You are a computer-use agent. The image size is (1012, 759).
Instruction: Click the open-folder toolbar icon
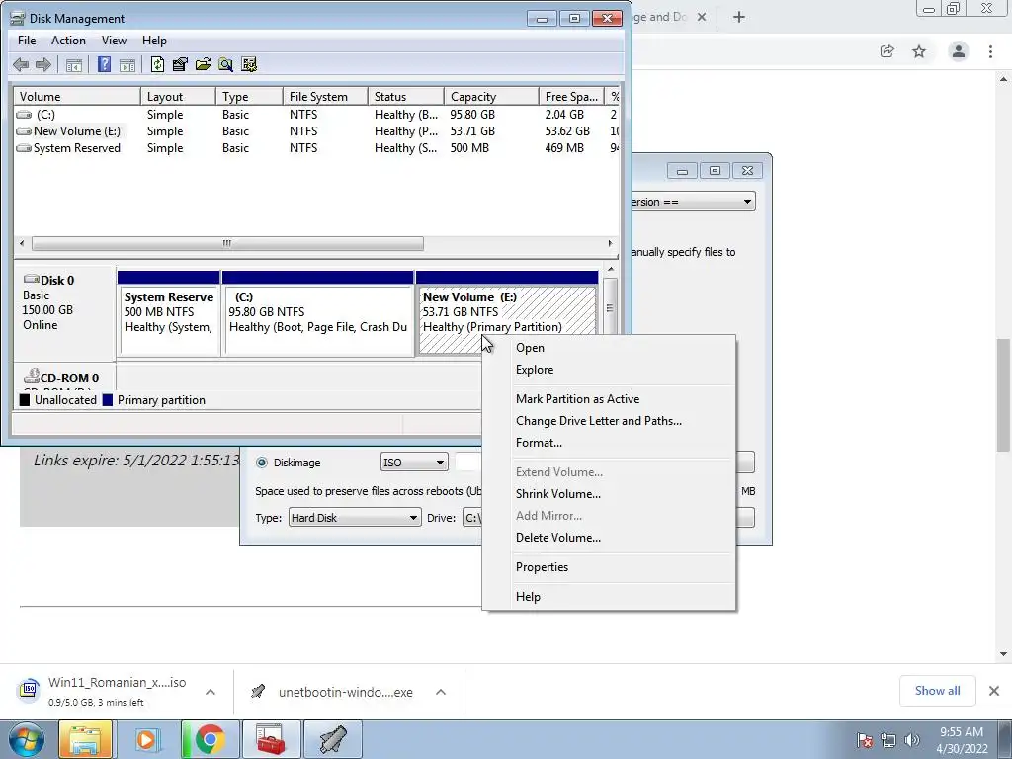click(203, 64)
